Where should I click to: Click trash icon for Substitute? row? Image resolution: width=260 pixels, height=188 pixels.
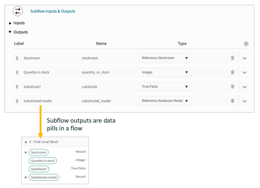pyautogui.click(x=232, y=87)
